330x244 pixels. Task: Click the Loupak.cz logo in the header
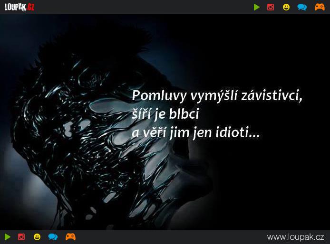[19, 7]
